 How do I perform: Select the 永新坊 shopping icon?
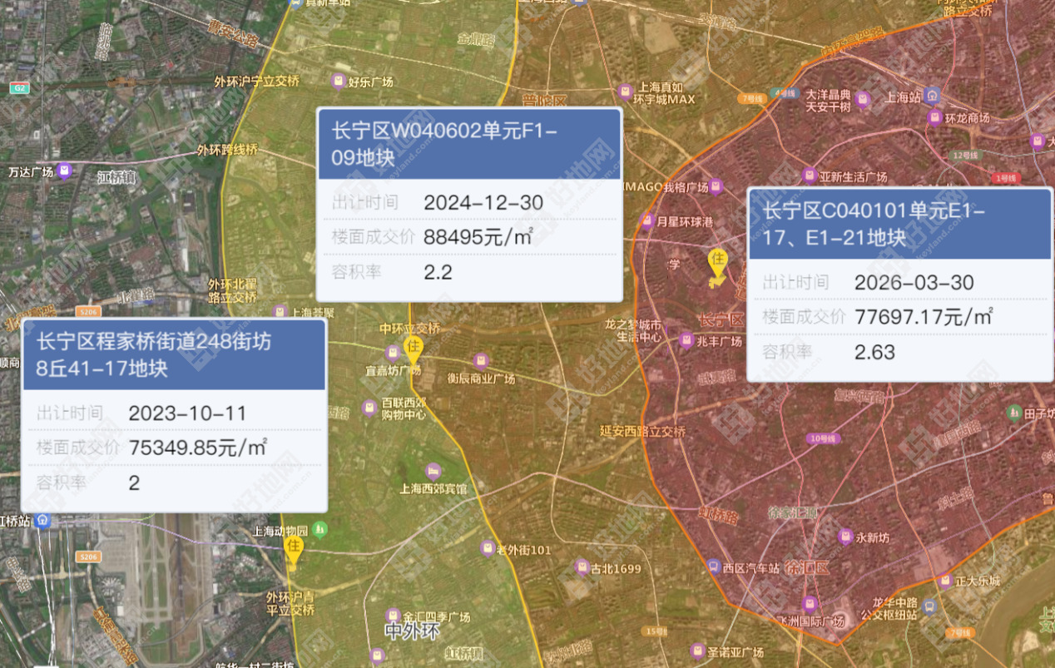[x=846, y=537]
